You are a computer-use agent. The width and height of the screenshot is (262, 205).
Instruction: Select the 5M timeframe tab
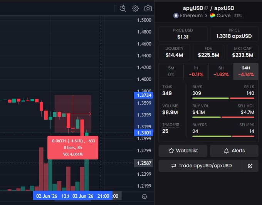pyautogui.click(x=171, y=71)
